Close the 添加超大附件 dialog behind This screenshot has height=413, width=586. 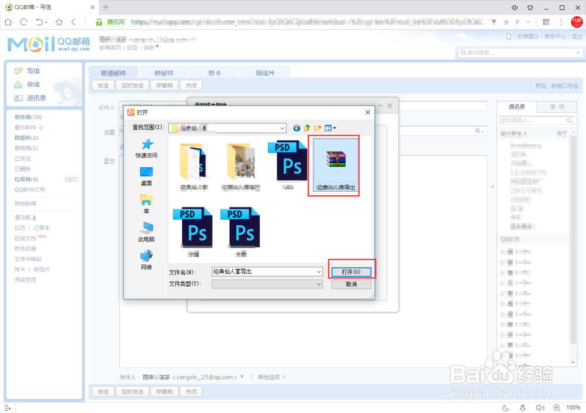click(x=390, y=106)
